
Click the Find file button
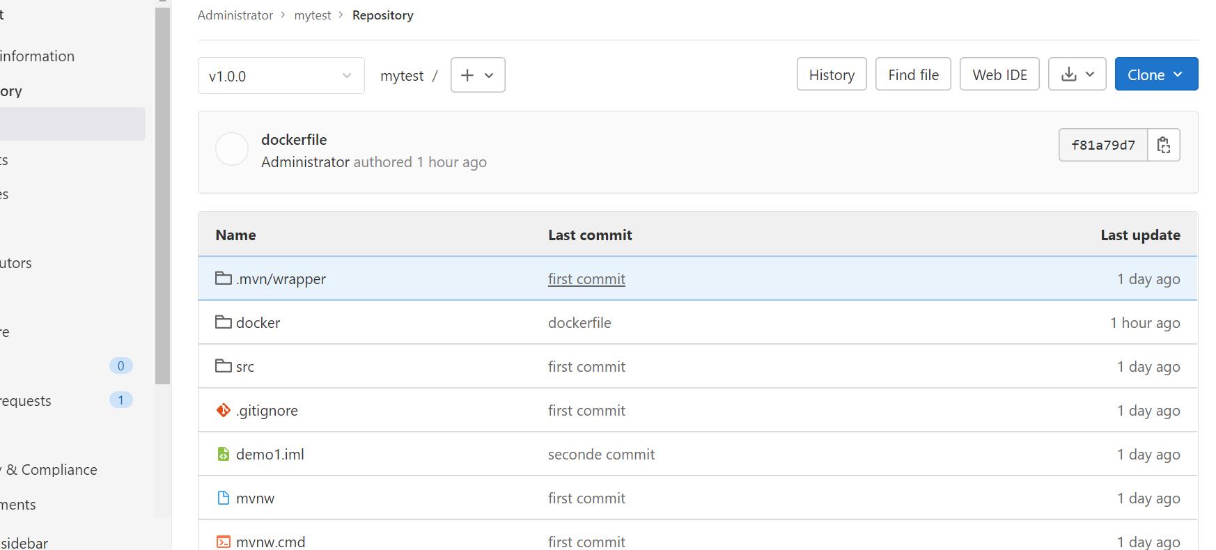click(913, 74)
